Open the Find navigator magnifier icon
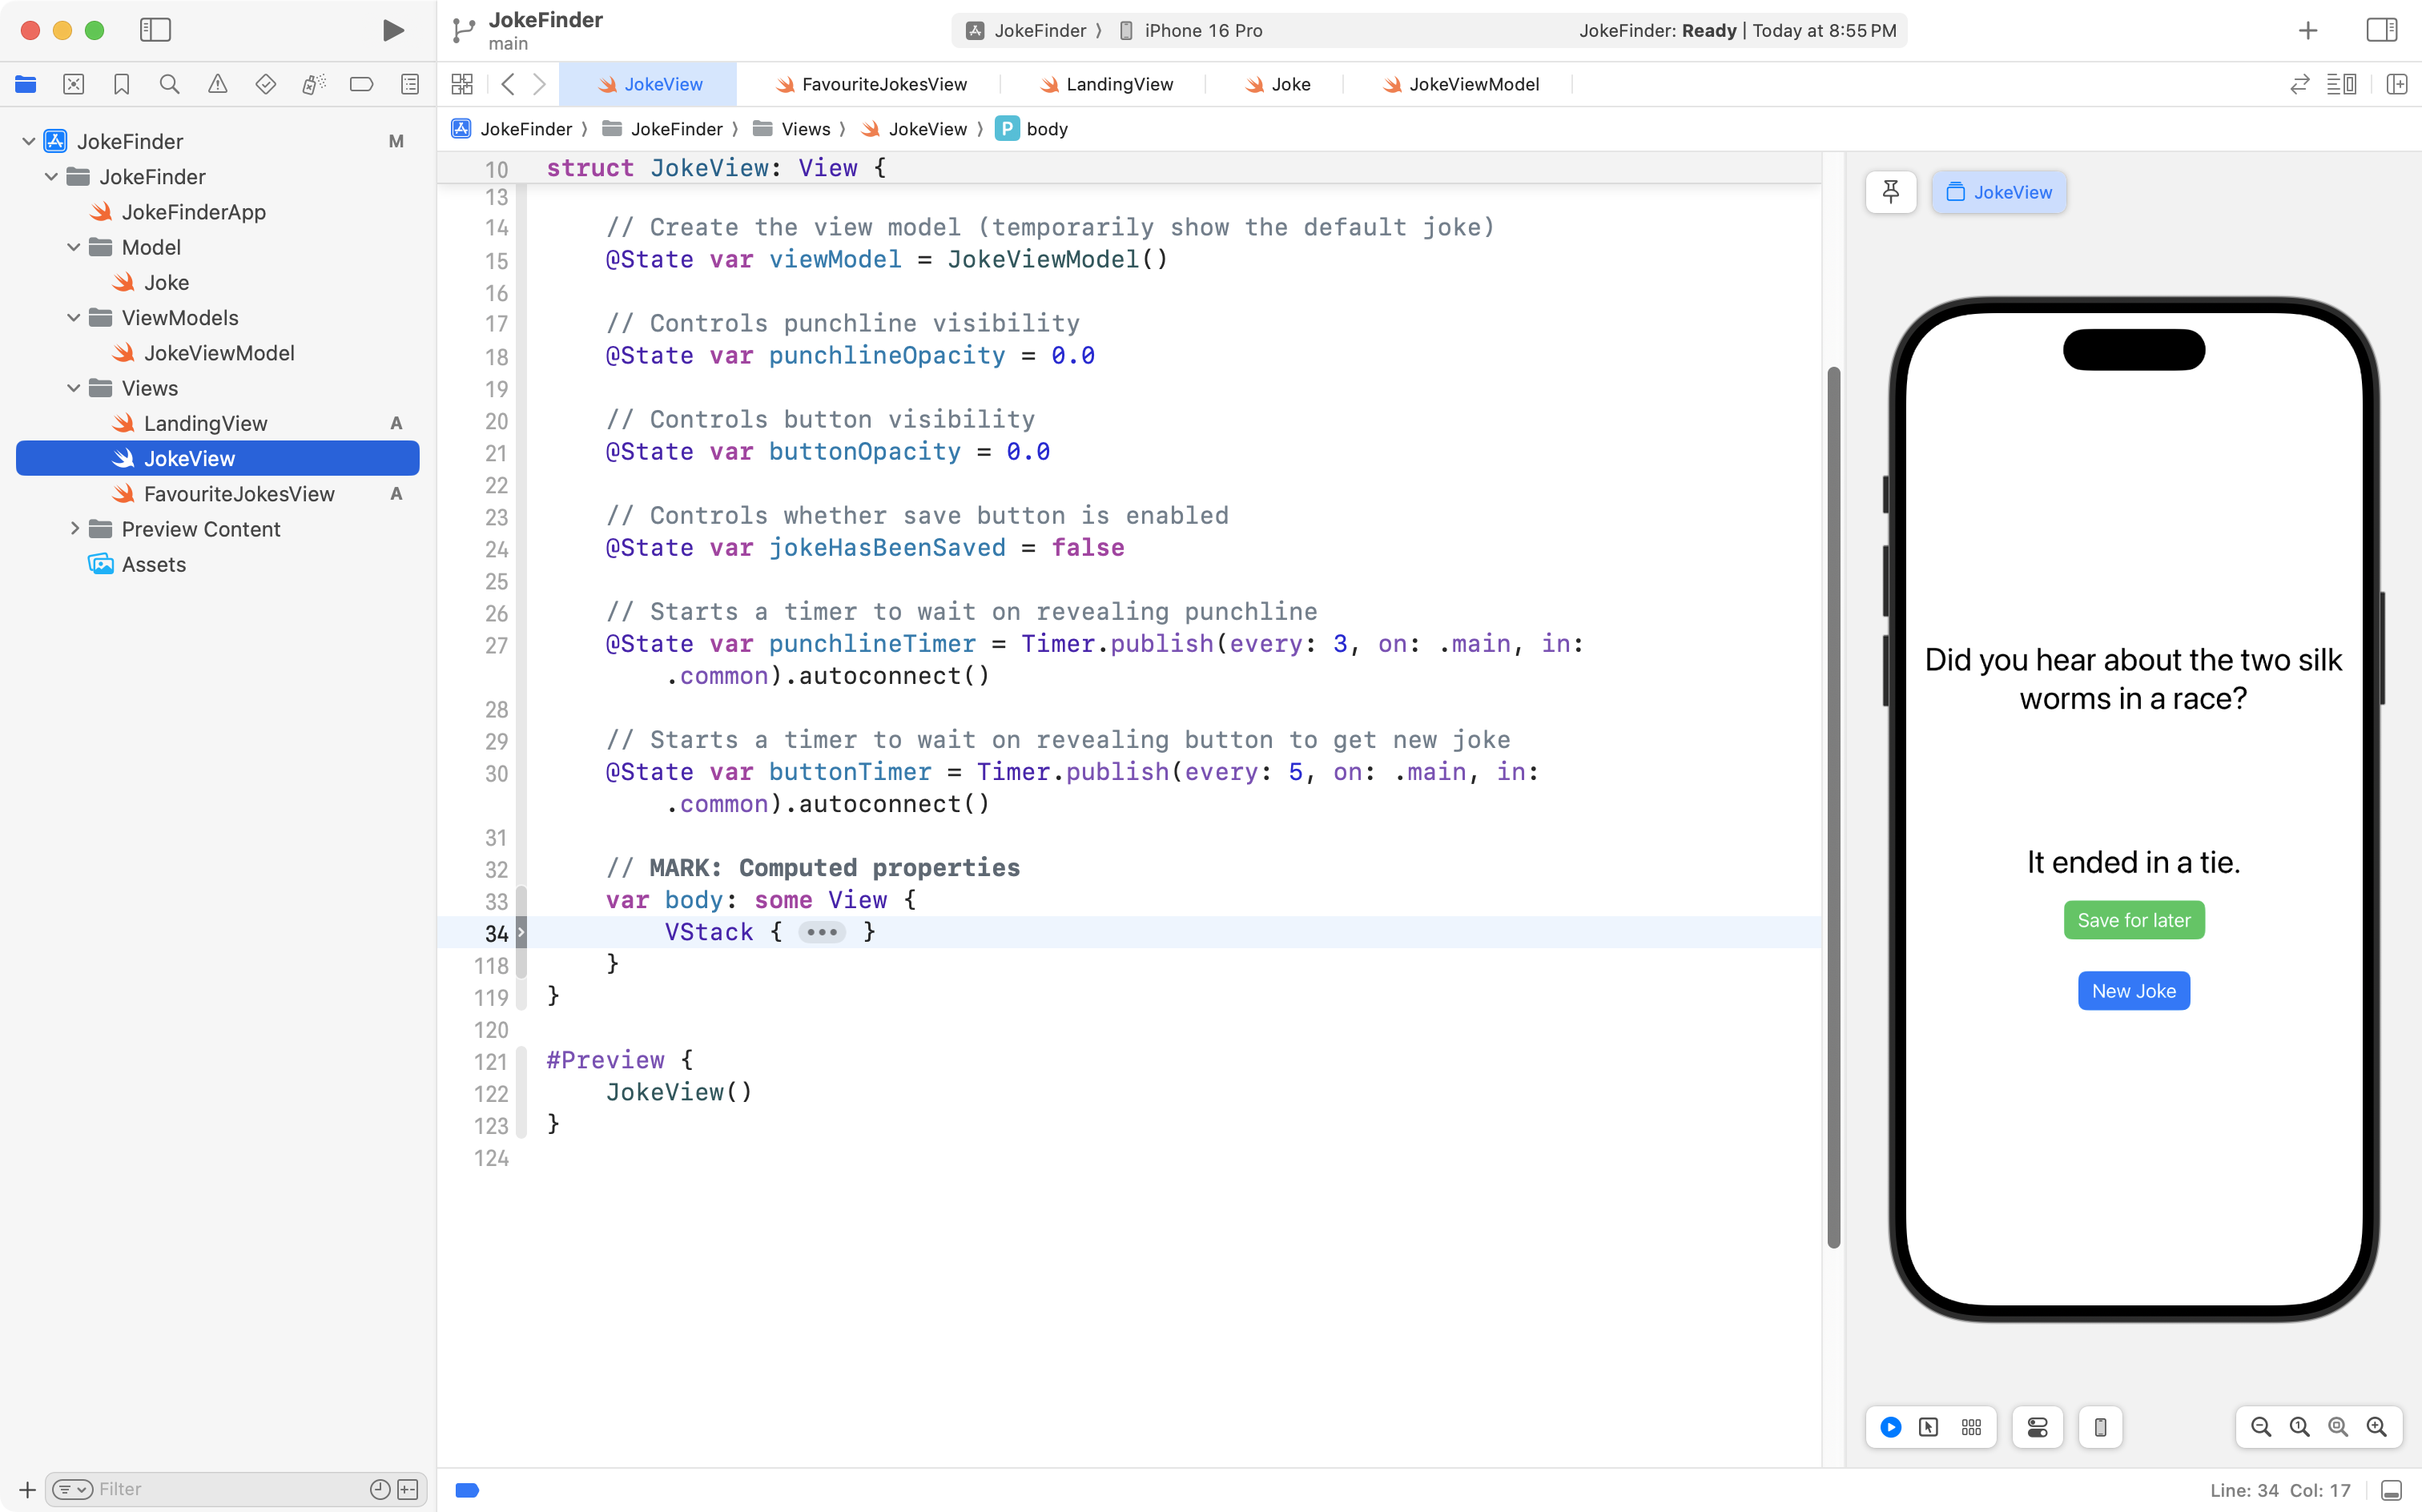This screenshot has width=2422, height=1512. tap(170, 84)
